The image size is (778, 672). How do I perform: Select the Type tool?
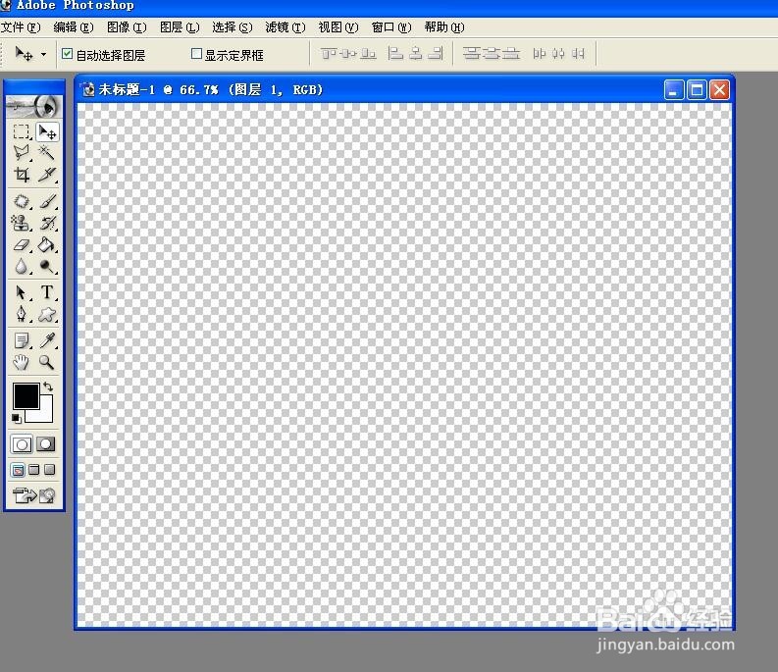click(47, 292)
